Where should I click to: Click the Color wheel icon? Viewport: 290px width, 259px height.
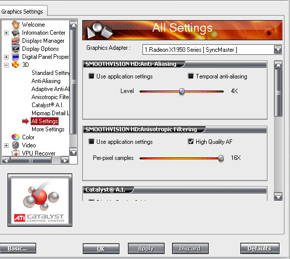click(16, 137)
